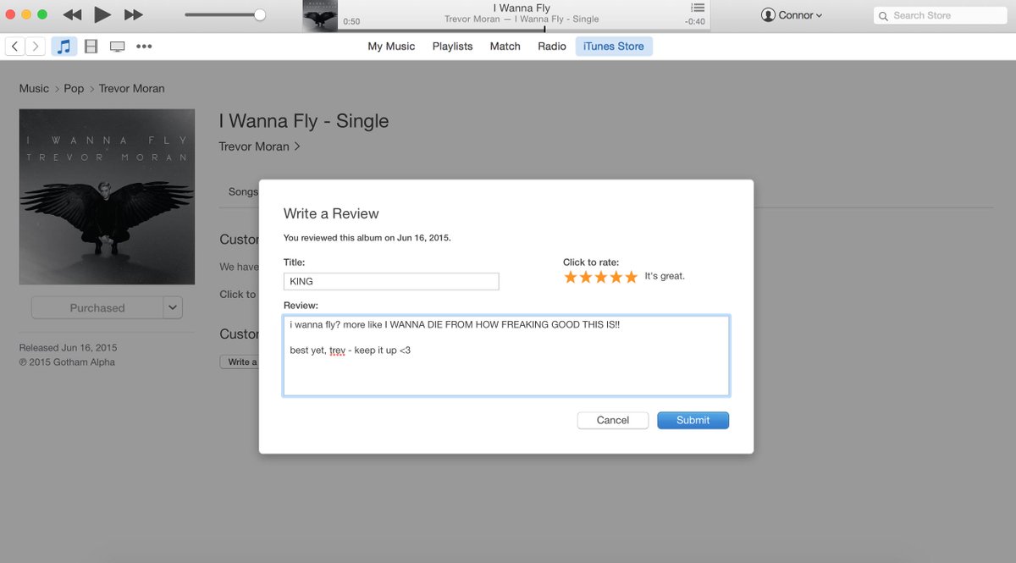The height and width of the screenshot is (563, 1016).
Task: Switch to the Music library icon
Action: point(63,47)
